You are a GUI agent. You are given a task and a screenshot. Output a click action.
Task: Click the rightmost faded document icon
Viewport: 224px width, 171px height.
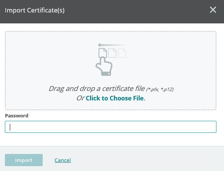point(122,53)
